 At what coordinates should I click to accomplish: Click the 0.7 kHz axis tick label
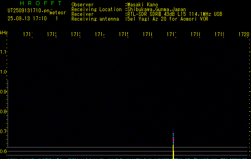[x=3, y=131]
